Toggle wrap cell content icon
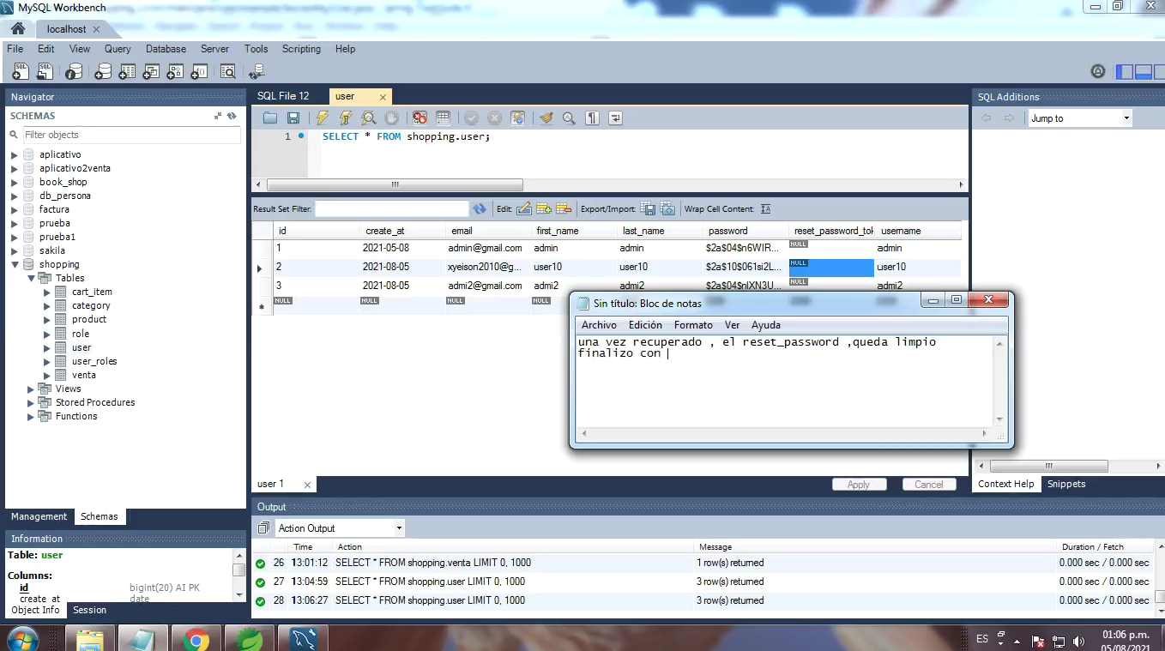The width and height of the screenshot is (1165, 651). point(765,208)
